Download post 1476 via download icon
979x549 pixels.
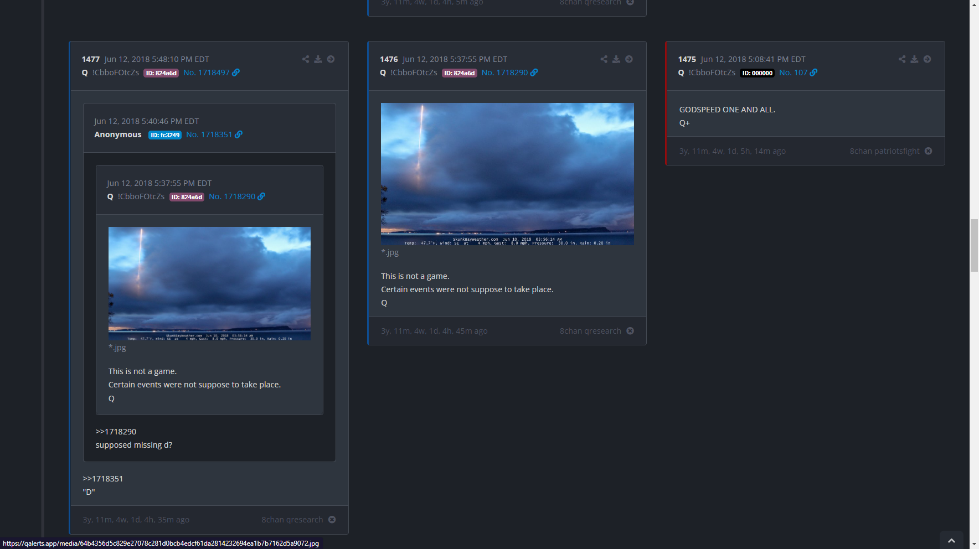(616, 59)
